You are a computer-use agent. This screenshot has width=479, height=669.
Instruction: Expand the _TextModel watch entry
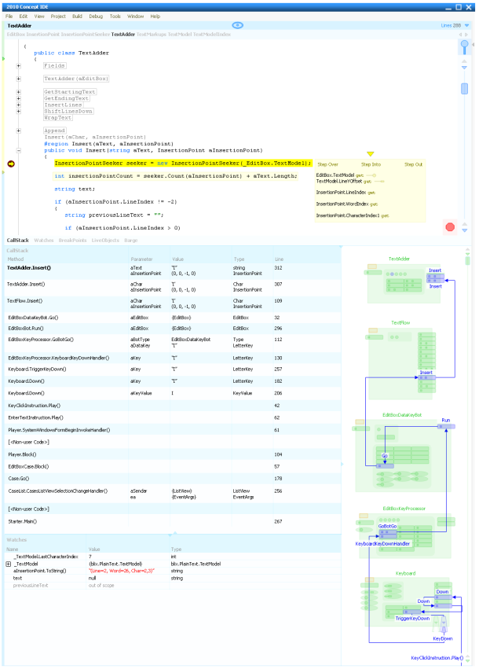point(8,564)
